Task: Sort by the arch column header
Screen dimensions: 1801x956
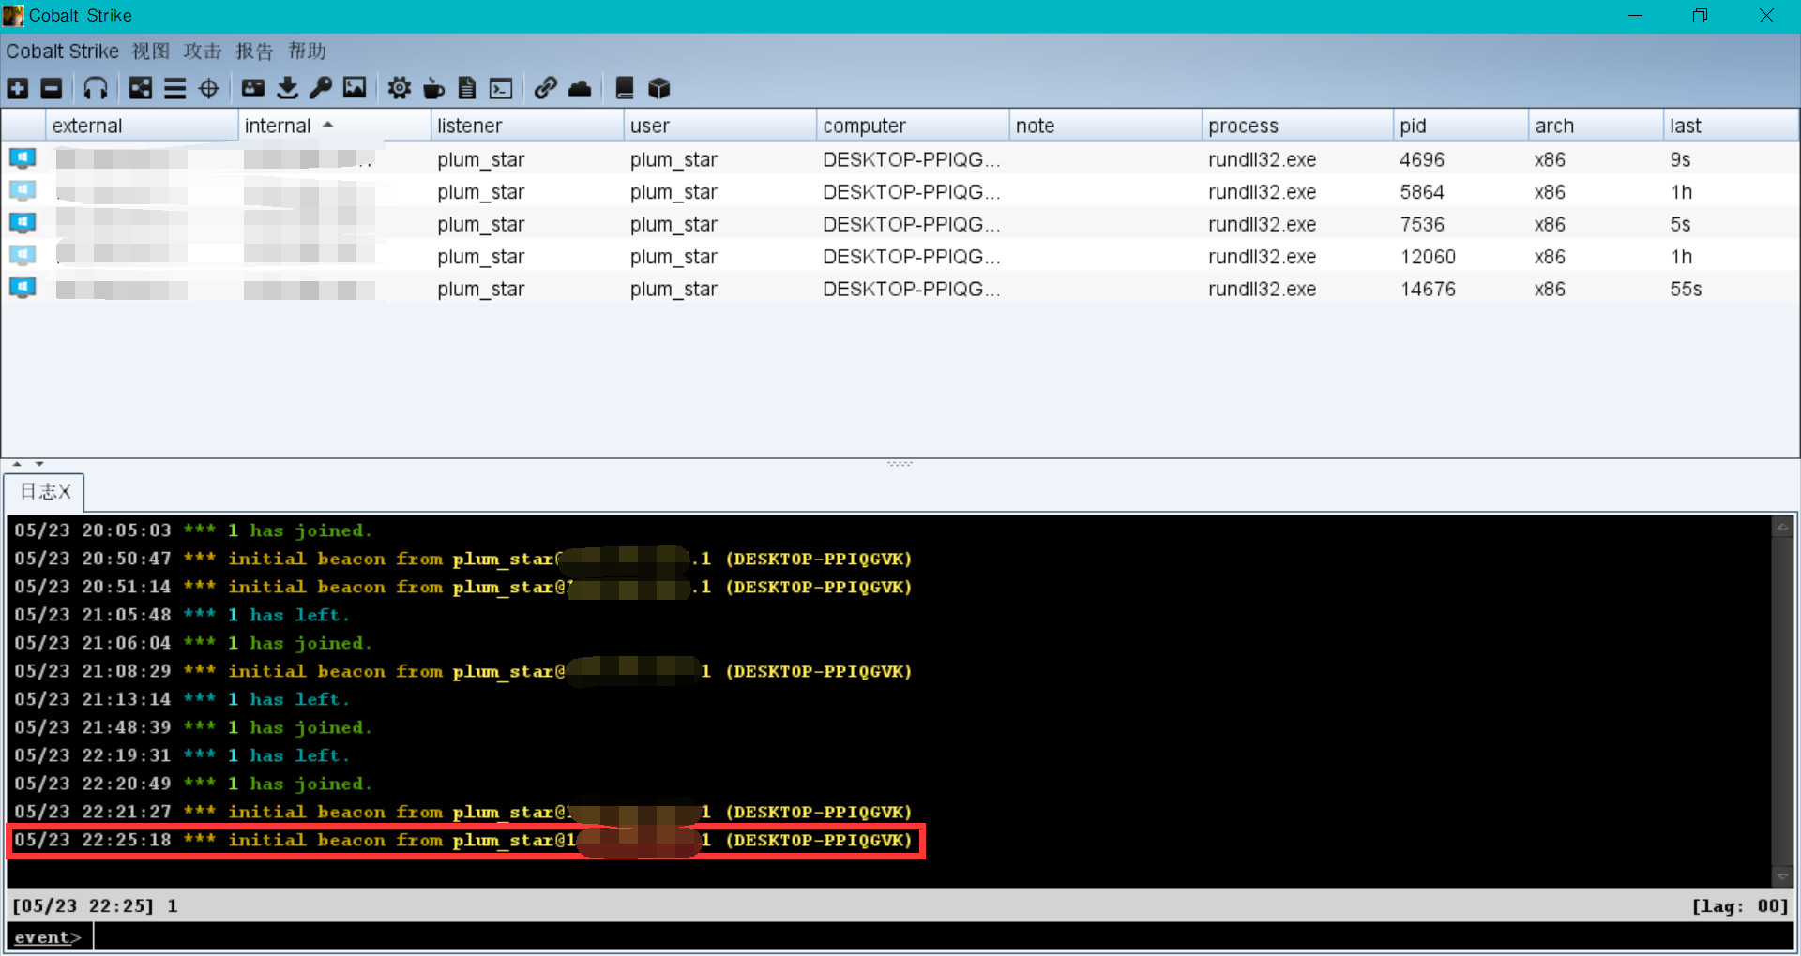Action: point(1597,126)
